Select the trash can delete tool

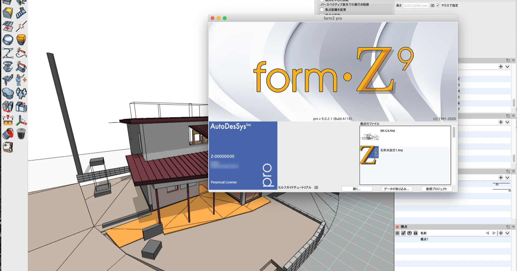tap(21, 134)
